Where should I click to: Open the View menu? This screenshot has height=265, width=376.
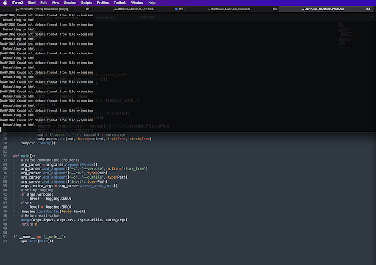(55, 3)
